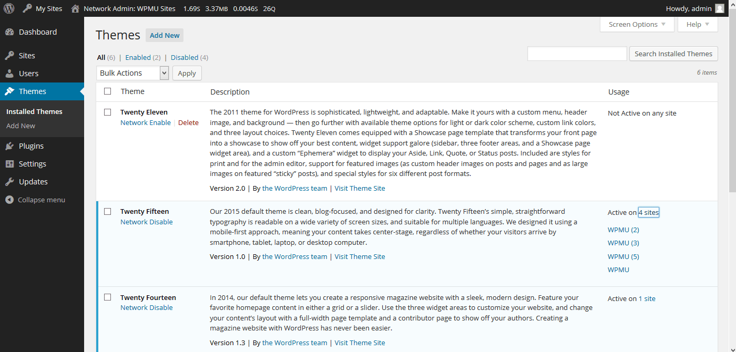The image size is (736, 352).
Task: Click the My Sites key icon
Action: (27, 8)
